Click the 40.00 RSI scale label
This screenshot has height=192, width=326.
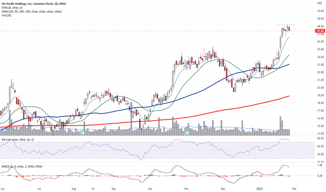[320, 154]
